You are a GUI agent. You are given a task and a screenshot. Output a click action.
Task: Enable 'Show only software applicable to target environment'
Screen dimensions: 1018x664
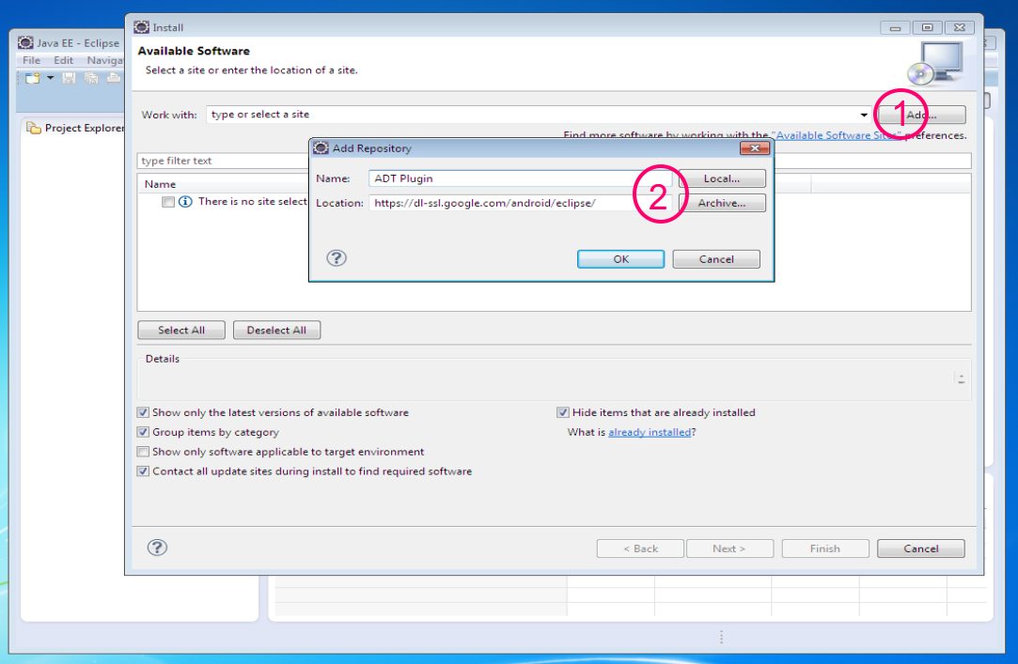[143, 452]
